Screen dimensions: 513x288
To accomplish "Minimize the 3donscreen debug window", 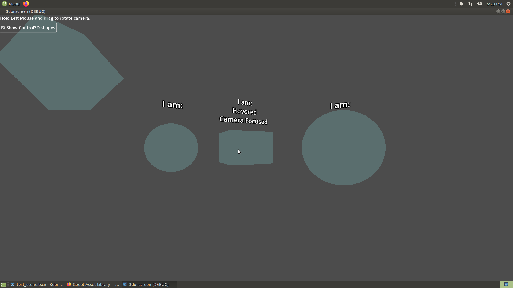I will coord(498,11).
